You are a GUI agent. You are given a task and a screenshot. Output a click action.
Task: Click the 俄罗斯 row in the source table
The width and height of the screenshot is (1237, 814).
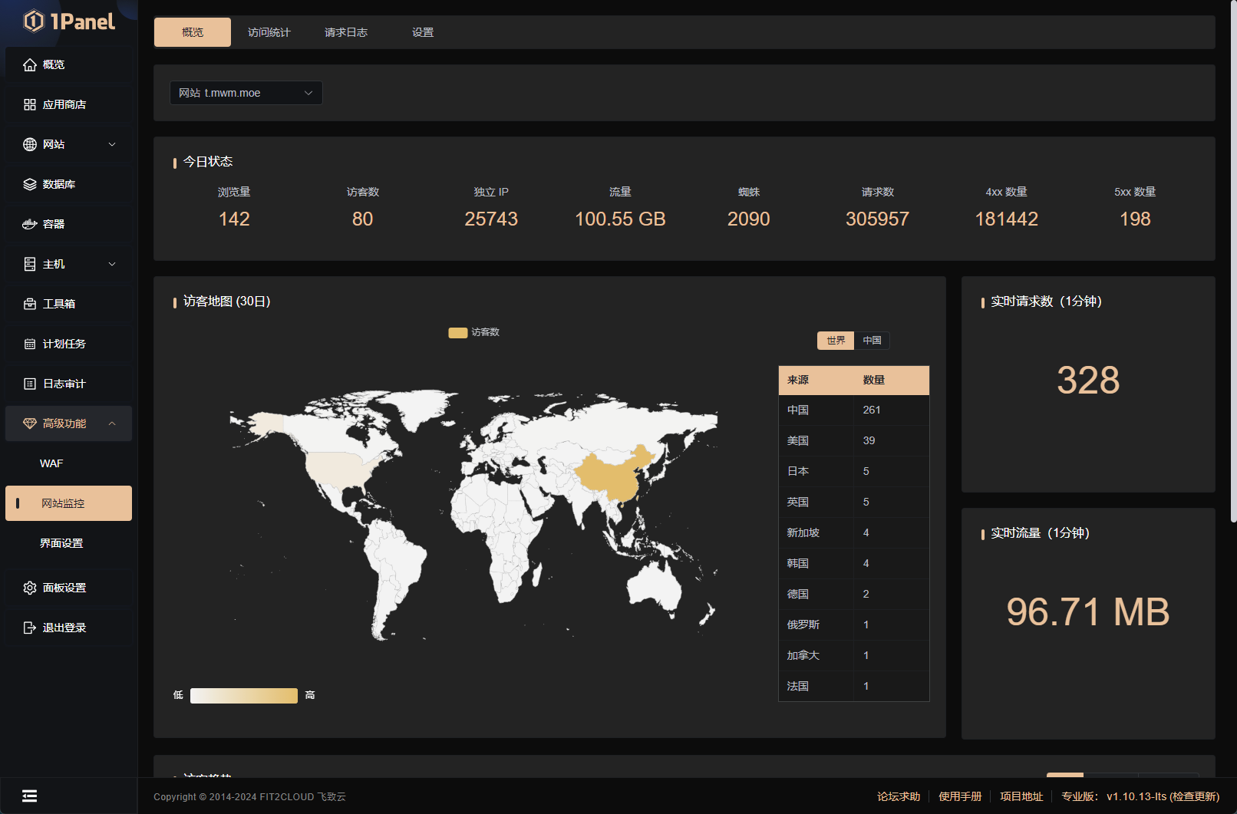pos(854,625)
